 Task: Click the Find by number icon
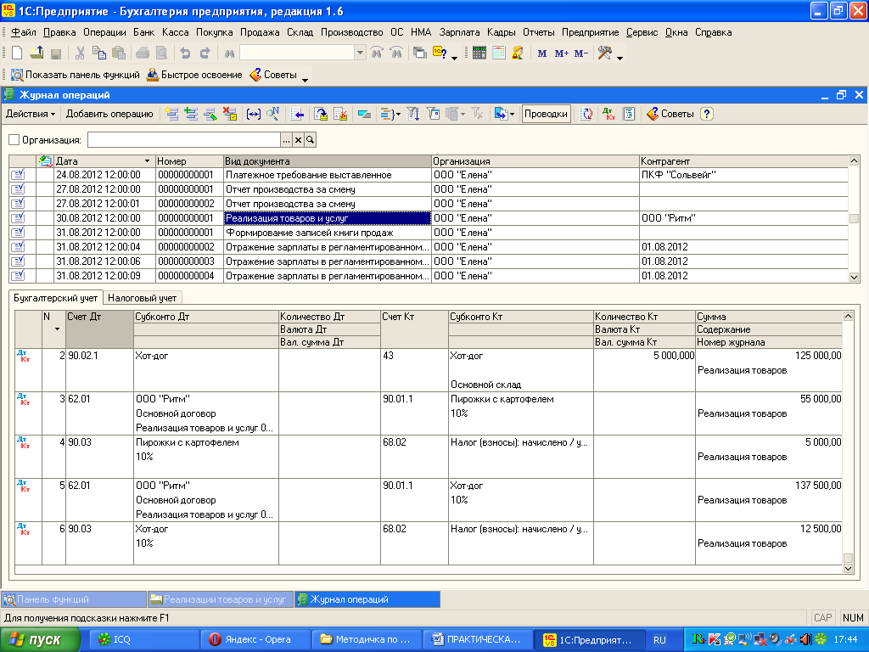click(x=272, y=115)
